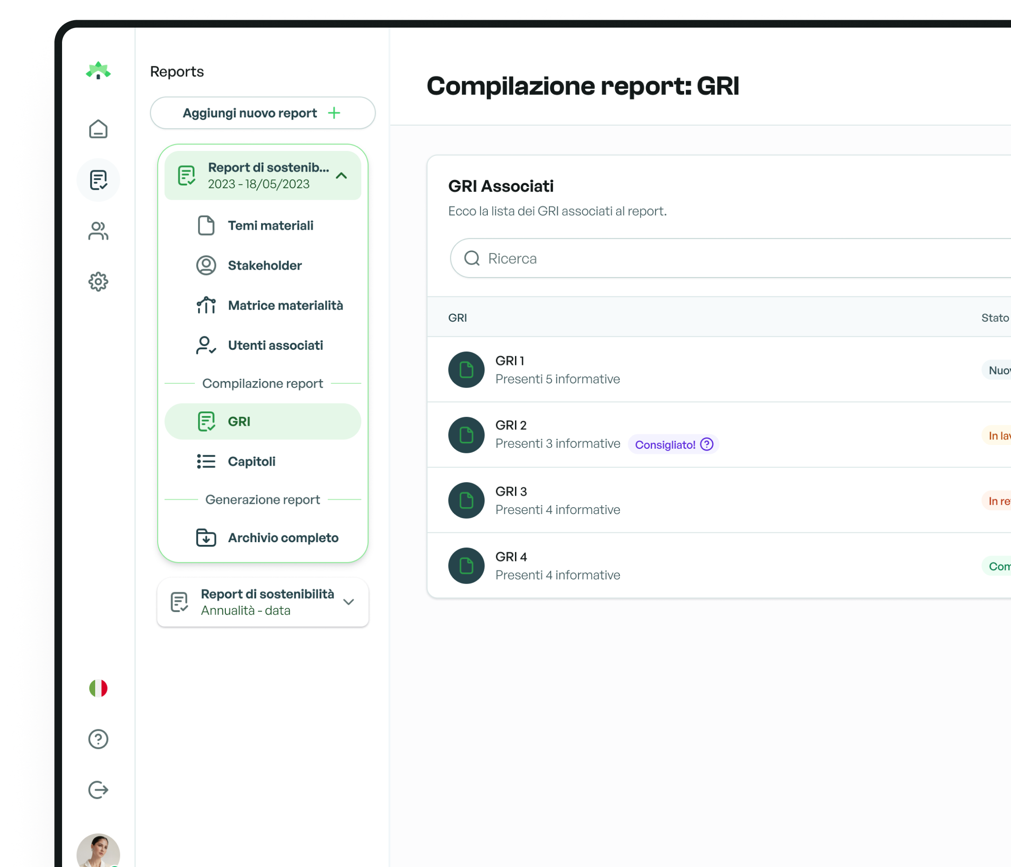Open Archivio completo
Screen dimensions: 1011x867
pos(282,538)
